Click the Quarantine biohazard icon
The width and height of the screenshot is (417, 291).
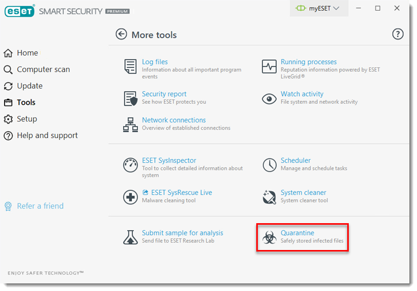[x=269, y=237]
